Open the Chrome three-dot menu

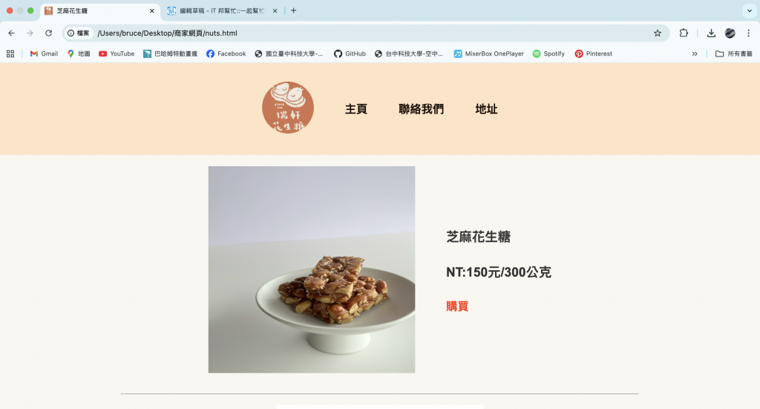748,33
